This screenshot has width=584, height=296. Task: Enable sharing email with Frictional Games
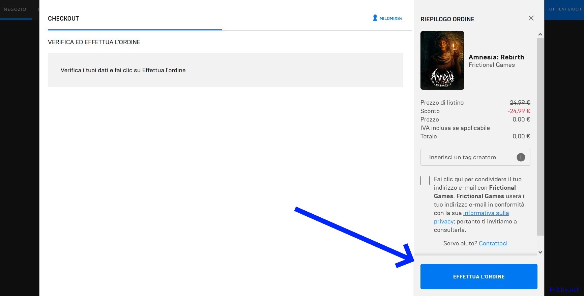[425, 181]
